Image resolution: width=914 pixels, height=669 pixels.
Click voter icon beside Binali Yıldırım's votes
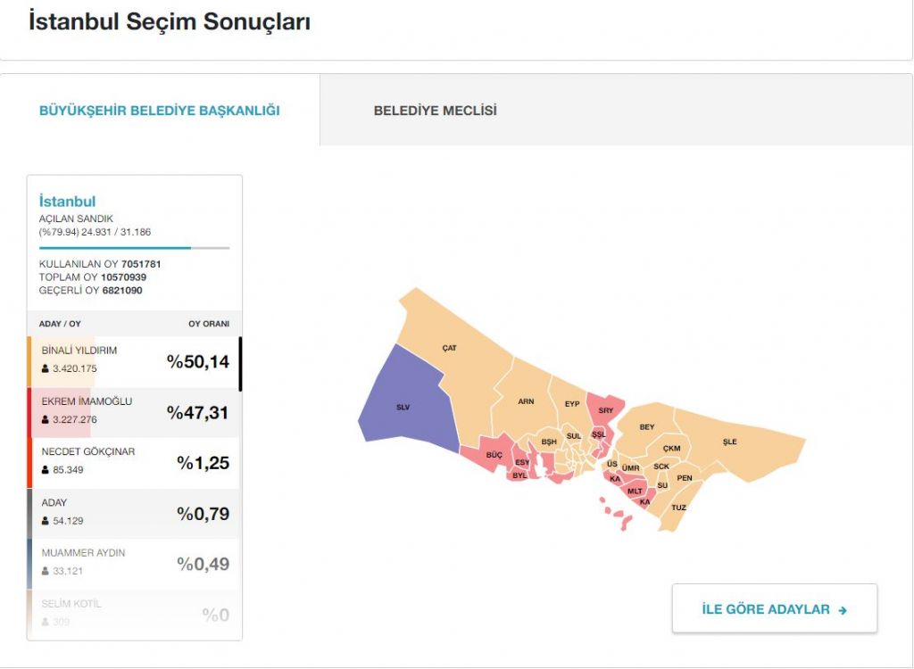[x=46, y=368]
